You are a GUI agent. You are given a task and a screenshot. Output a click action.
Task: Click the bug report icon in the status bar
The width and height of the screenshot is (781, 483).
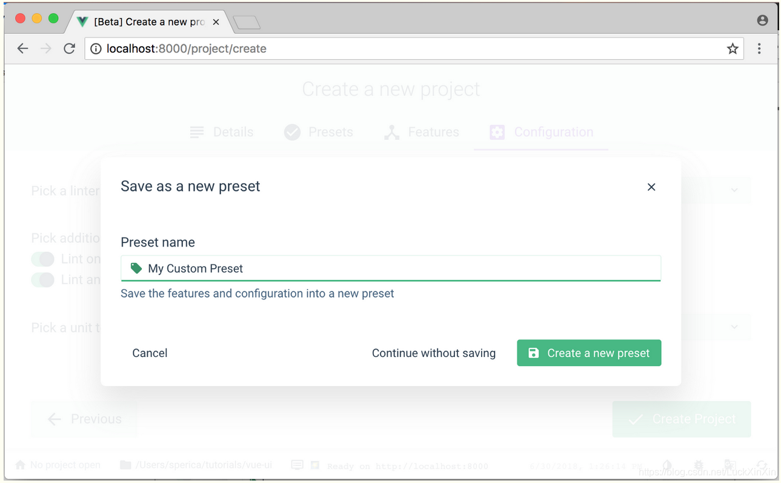pyautogui.click(x=699, y=465)
